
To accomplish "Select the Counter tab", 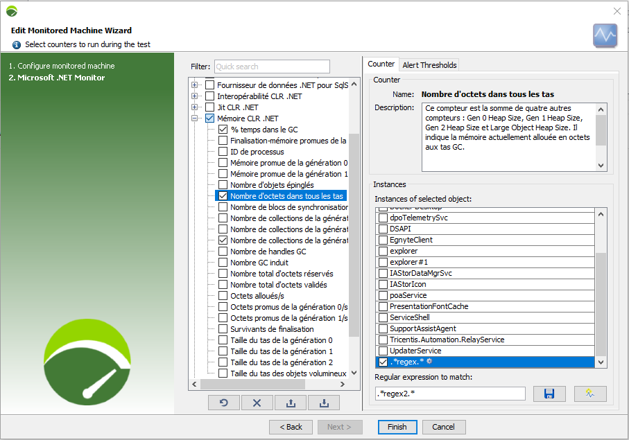I will pyautogui.click(x=381, y=64).
